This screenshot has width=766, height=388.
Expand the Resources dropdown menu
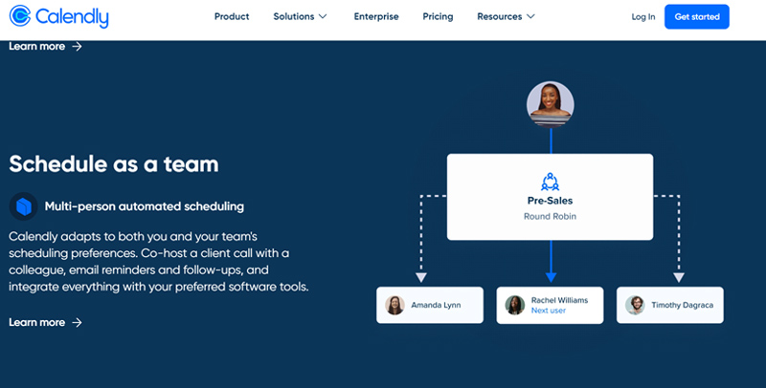click(506, 16)
